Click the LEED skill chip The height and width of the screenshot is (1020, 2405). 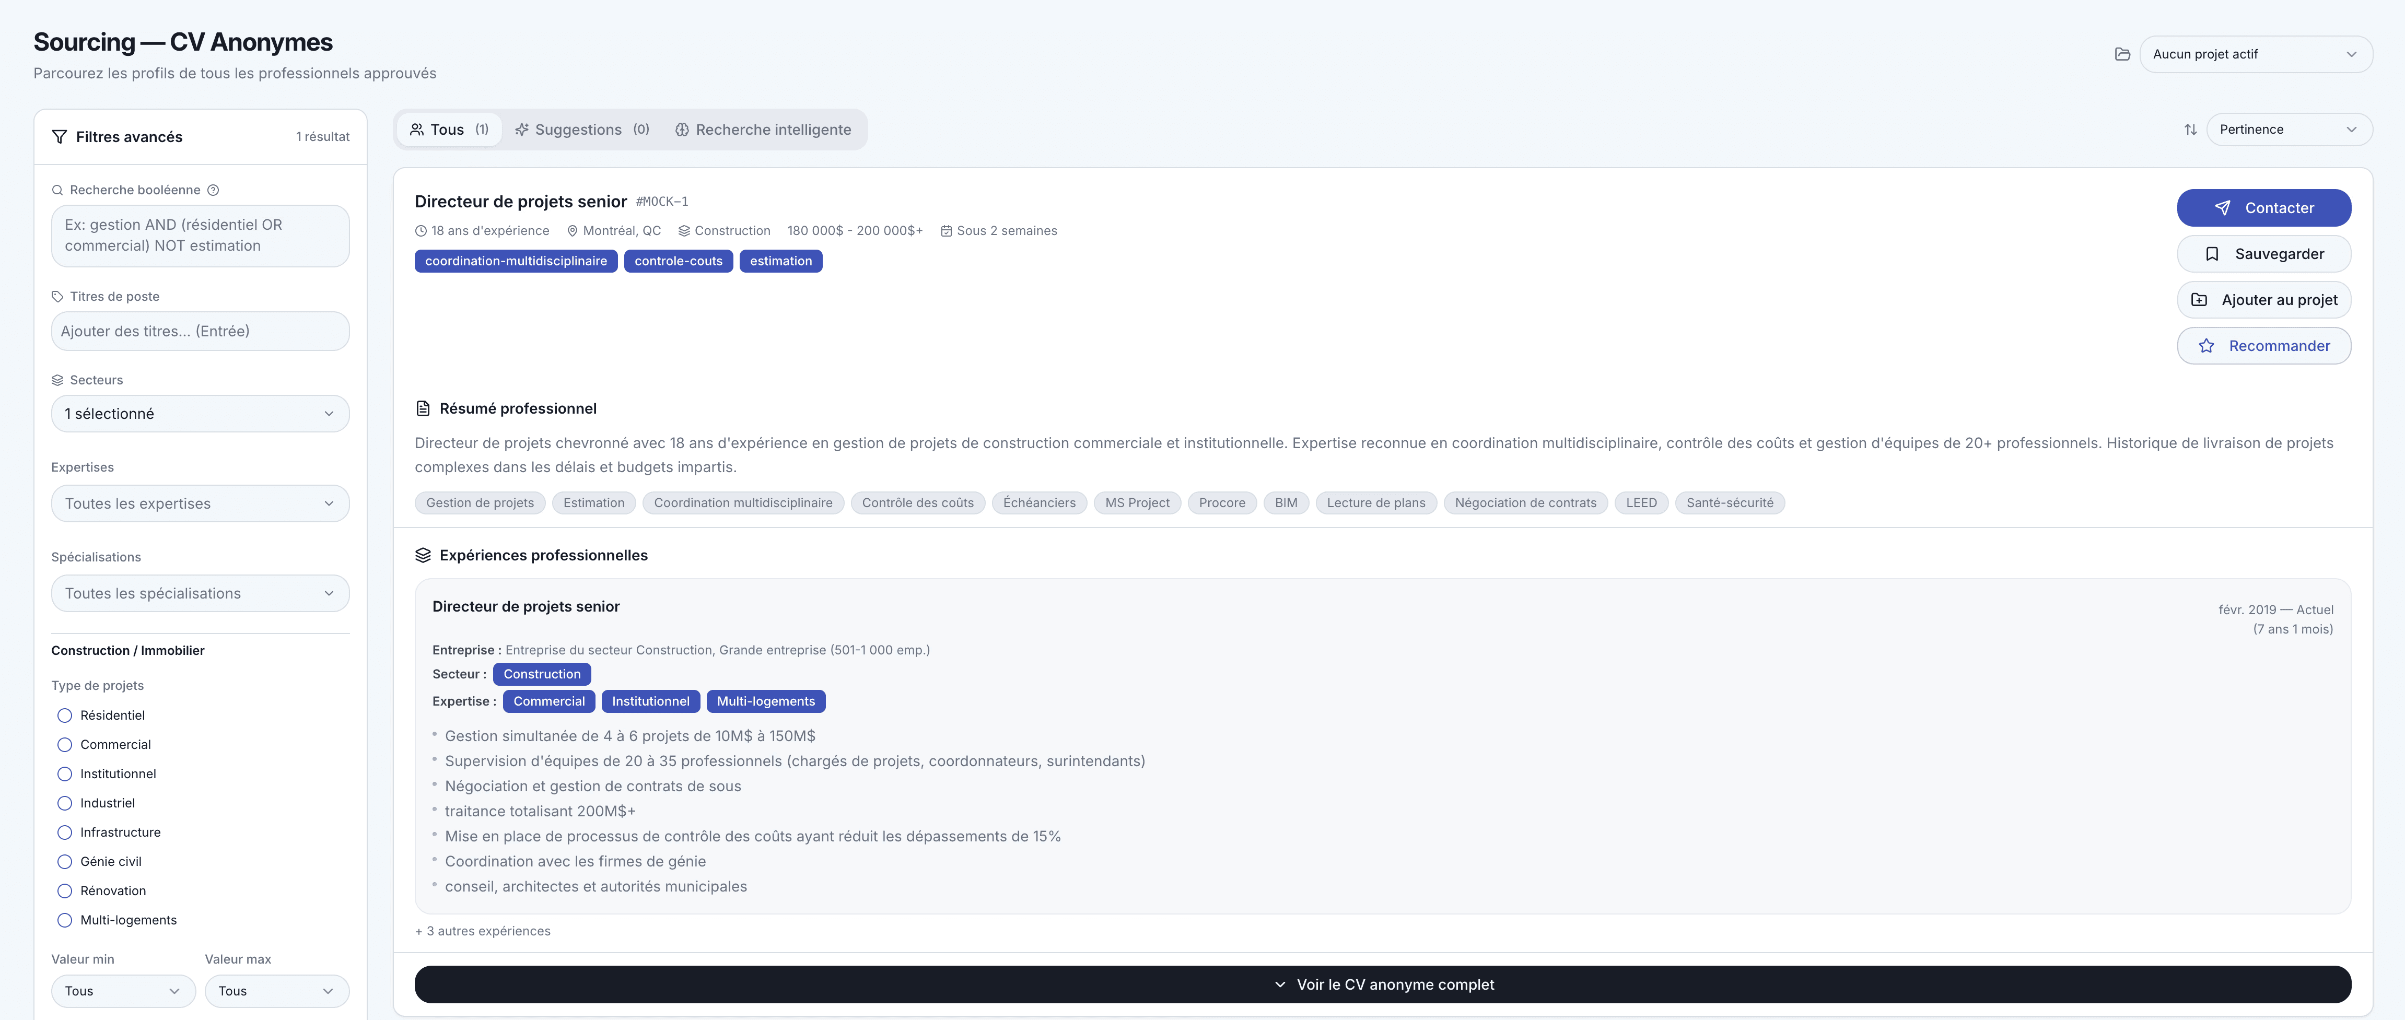click(1641, 503)
